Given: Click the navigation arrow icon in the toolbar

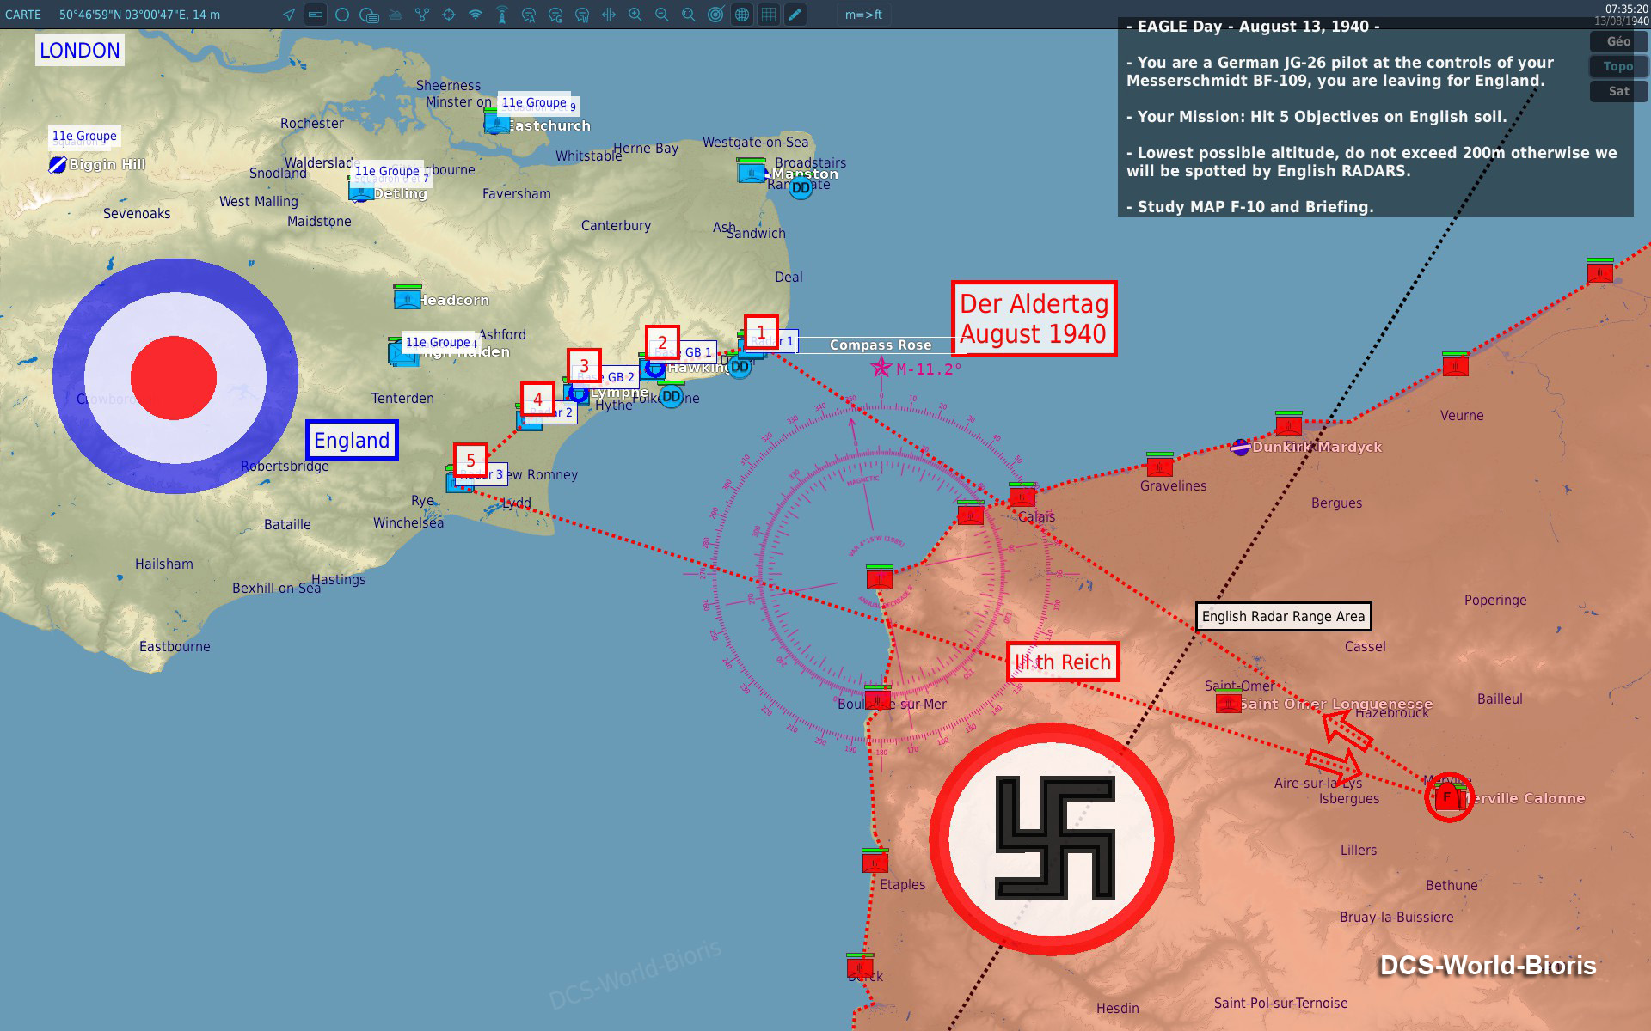Looking at the screenshot, I should click(x=289, y=15).
